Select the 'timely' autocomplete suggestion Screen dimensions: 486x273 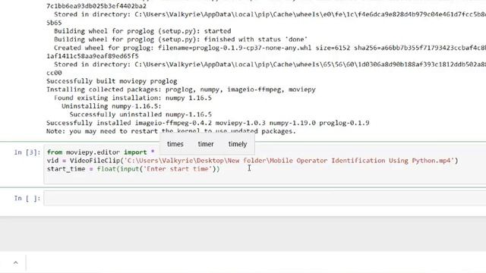click(x=238, y=144)
